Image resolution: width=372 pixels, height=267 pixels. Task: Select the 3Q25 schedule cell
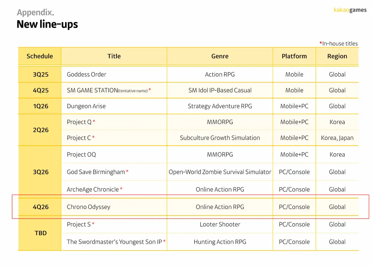40,75
